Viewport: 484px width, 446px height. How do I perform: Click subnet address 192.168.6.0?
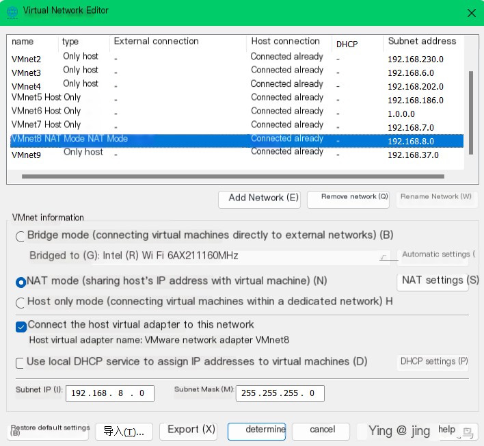coord(411,73)
